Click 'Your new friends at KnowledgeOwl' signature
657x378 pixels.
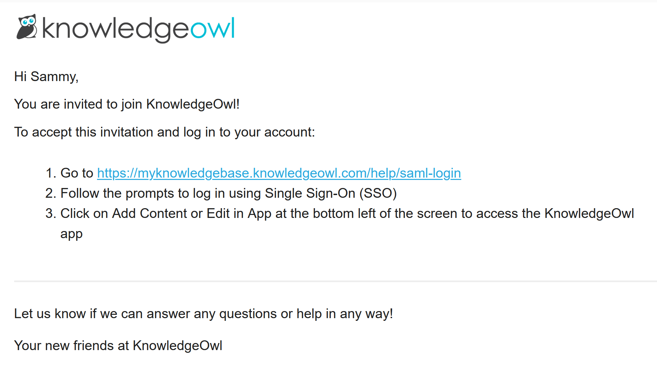pos(118,346)
